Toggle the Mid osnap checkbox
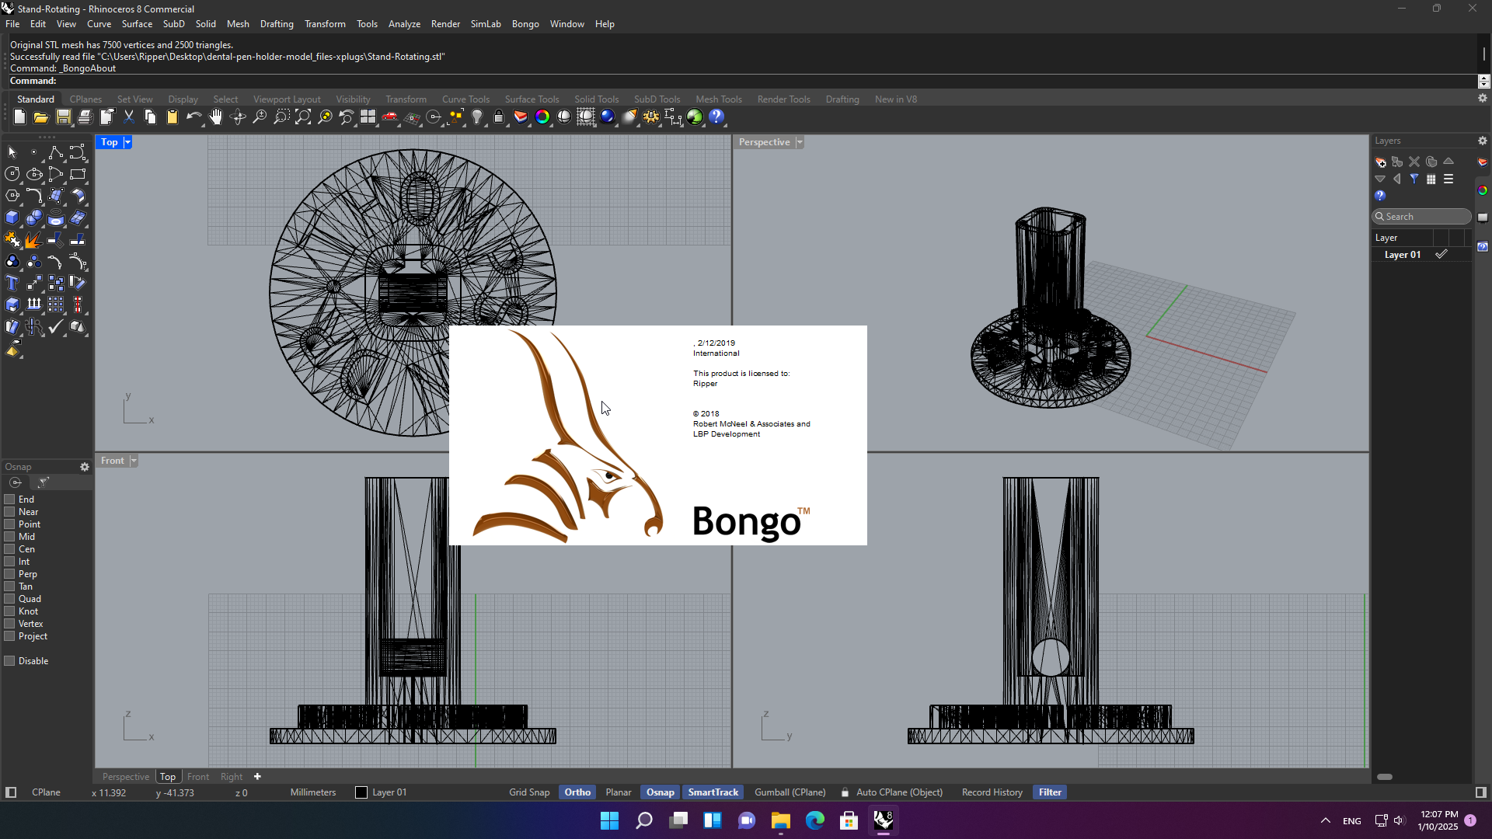This screenshot has height=839, width=1492. 10,537
